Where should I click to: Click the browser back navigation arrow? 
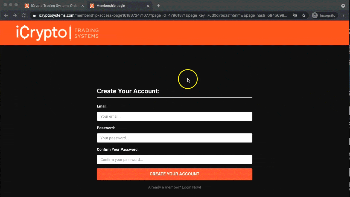tap(6, 15)
